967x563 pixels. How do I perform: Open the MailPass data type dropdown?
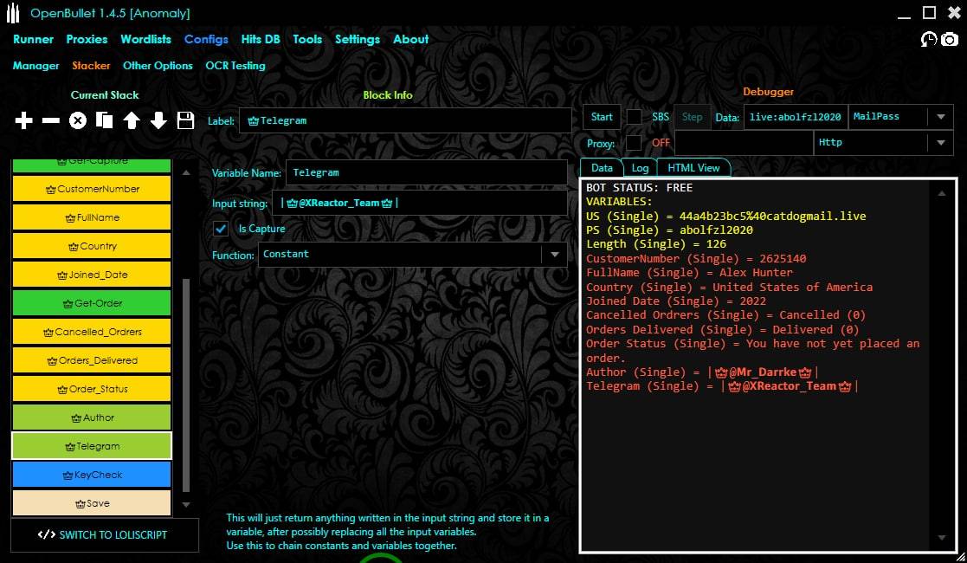tap(900, 117)
